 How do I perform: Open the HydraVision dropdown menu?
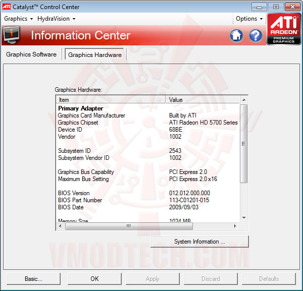click(56, 19)
